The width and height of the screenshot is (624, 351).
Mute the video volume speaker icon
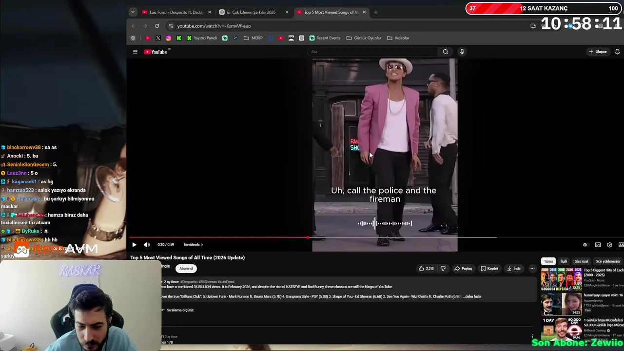click(x=147, y=245)
